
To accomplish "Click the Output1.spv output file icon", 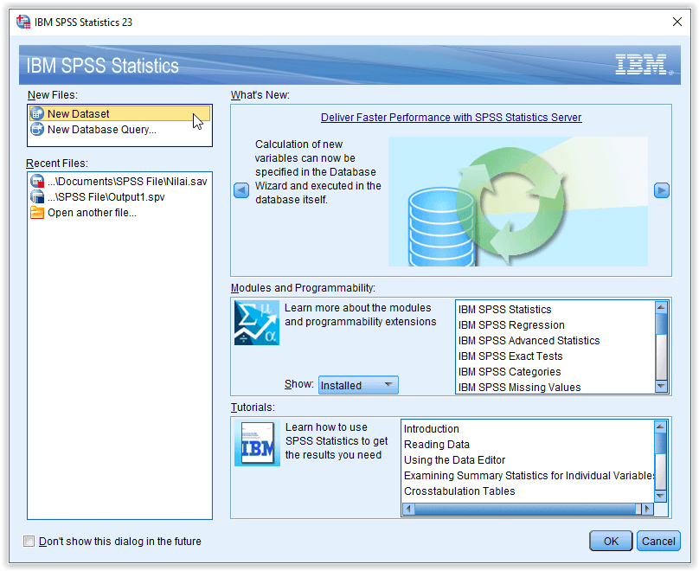I will 37,196.
